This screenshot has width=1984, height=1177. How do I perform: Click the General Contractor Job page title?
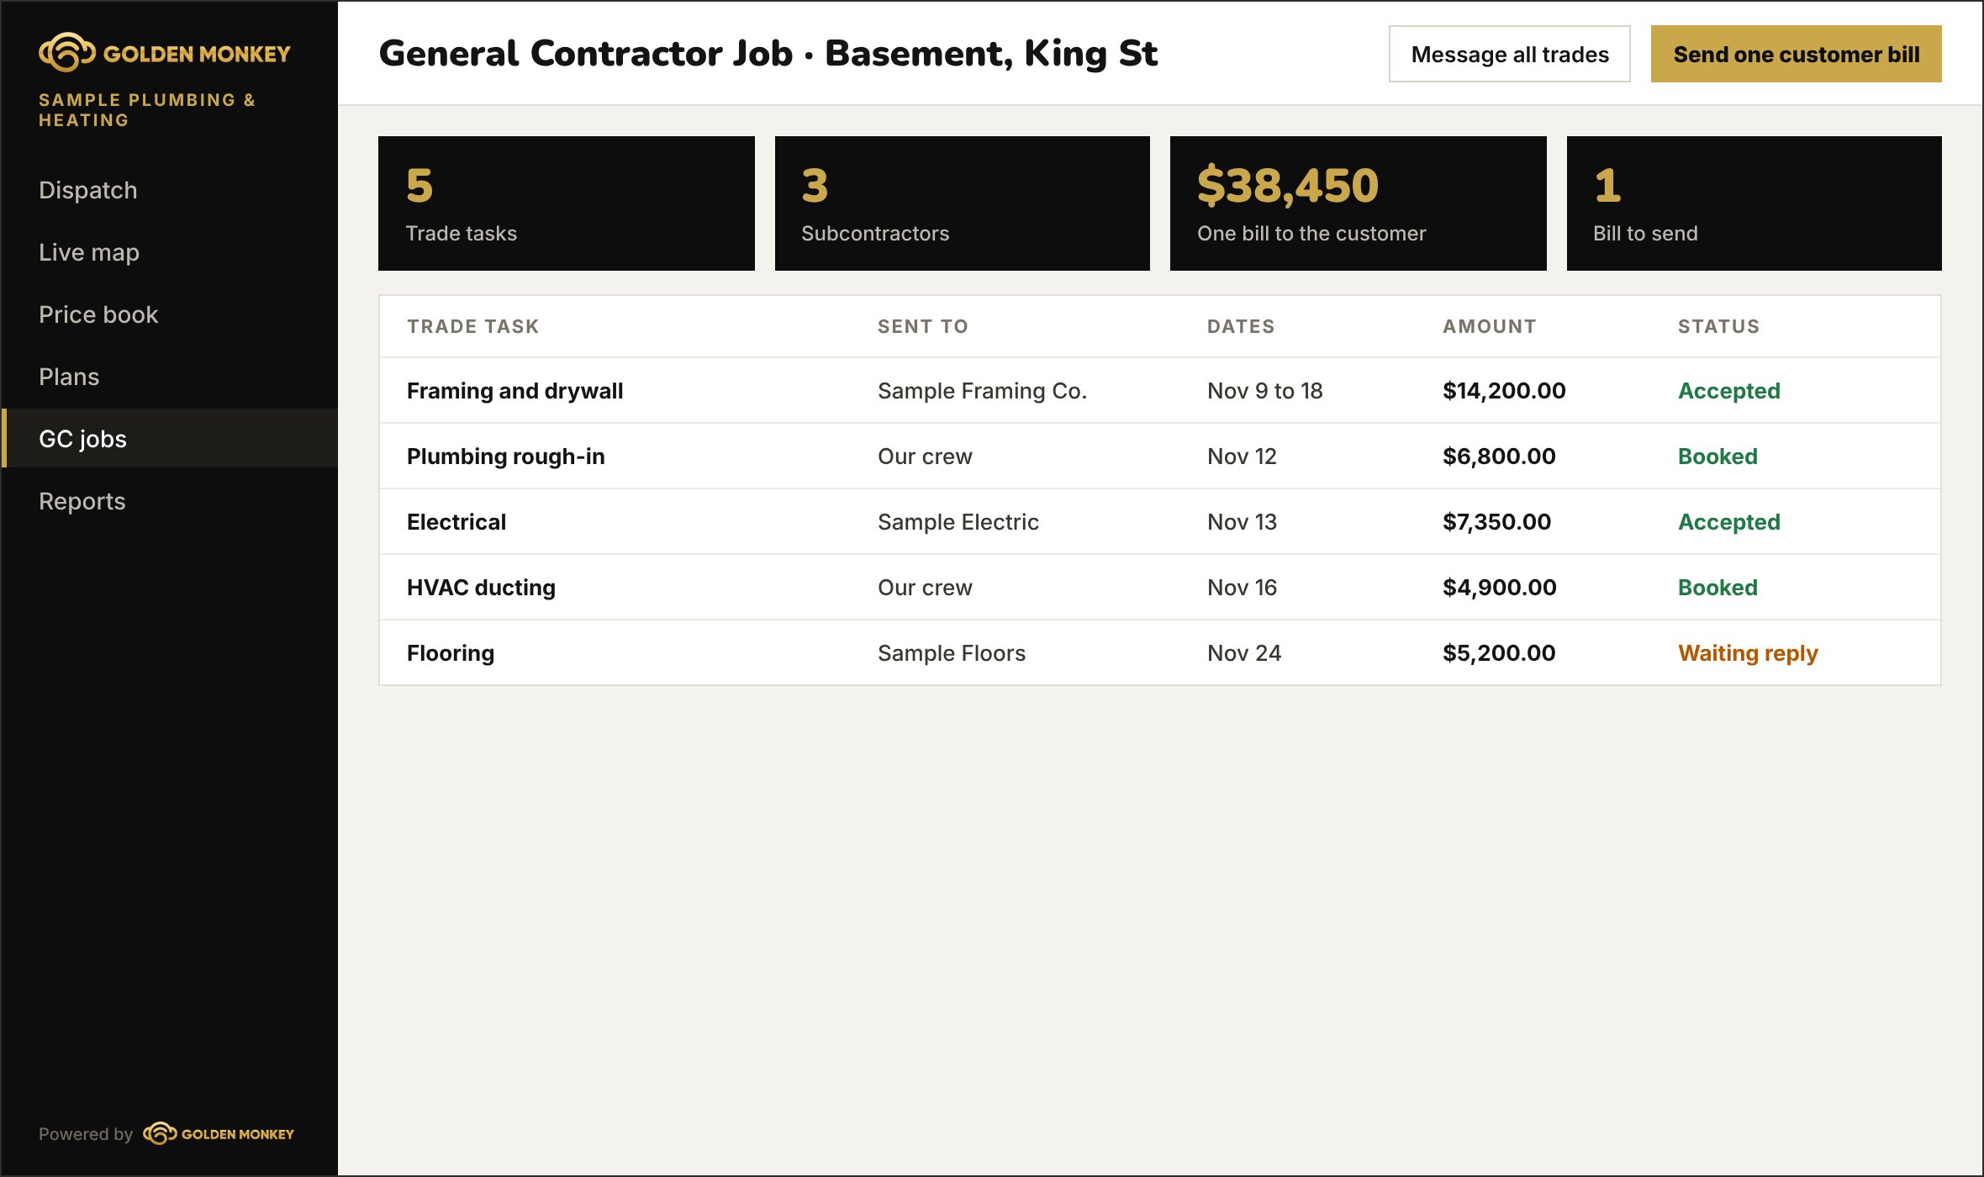(x=768, y=53)
